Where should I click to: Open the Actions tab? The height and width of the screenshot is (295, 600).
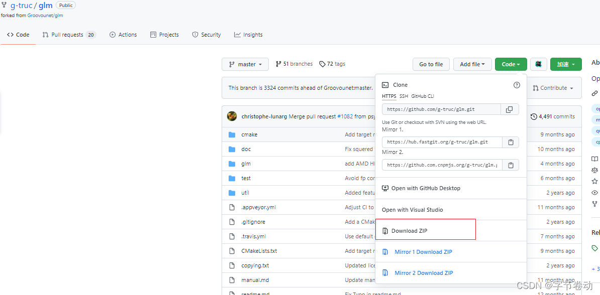pos(123,35)
